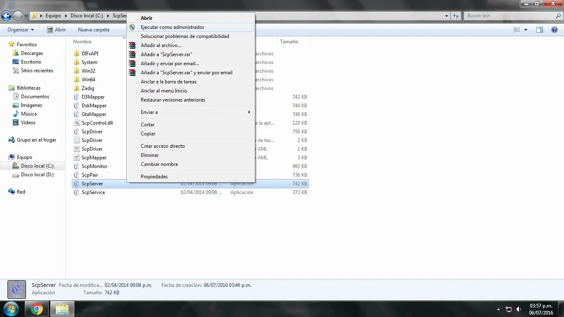Choose Eliminar in the context menu
The width and height of the screenshot is (564, 317).
click(191, 155)
